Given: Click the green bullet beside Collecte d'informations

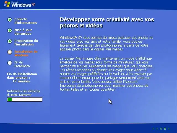Looking at the screenshot, I should click(x=10, y=20).
